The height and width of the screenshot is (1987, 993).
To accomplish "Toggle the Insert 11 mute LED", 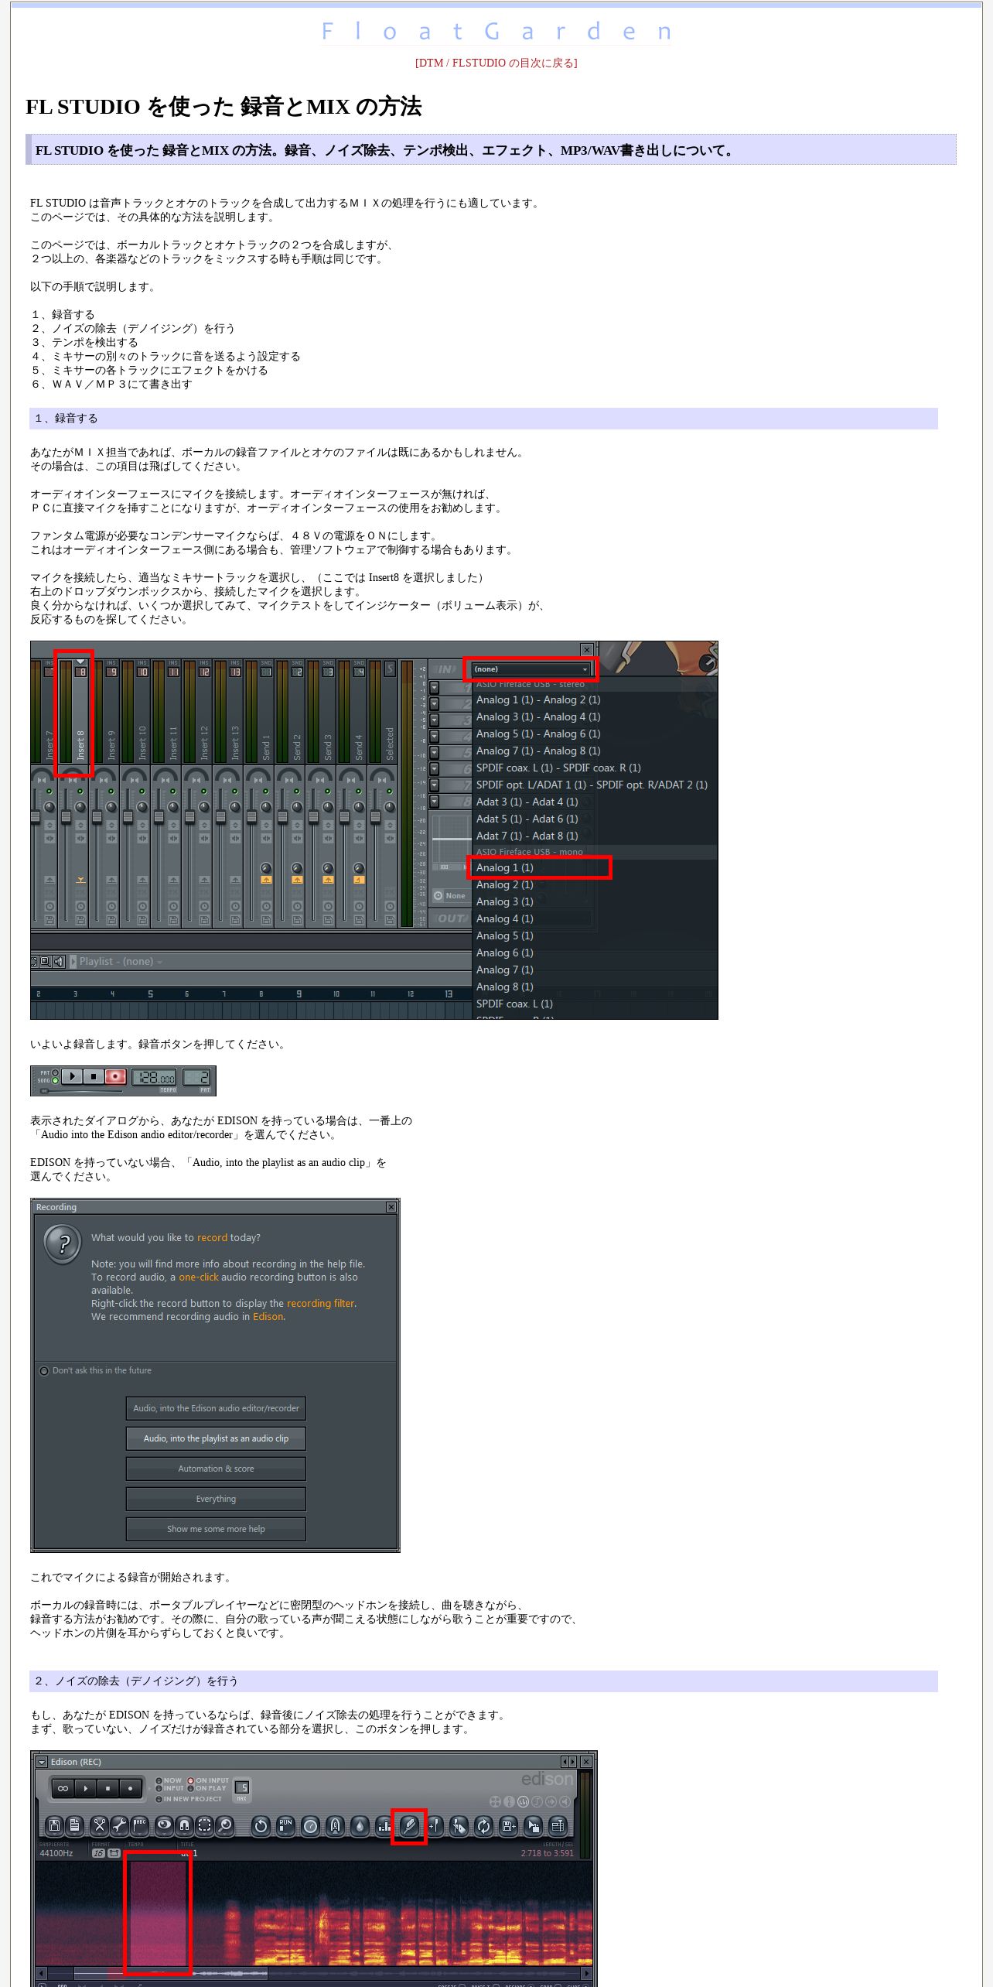I will 172,792.
